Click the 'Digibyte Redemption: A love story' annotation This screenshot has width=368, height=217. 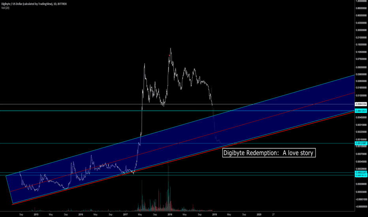tap(269, 153)
